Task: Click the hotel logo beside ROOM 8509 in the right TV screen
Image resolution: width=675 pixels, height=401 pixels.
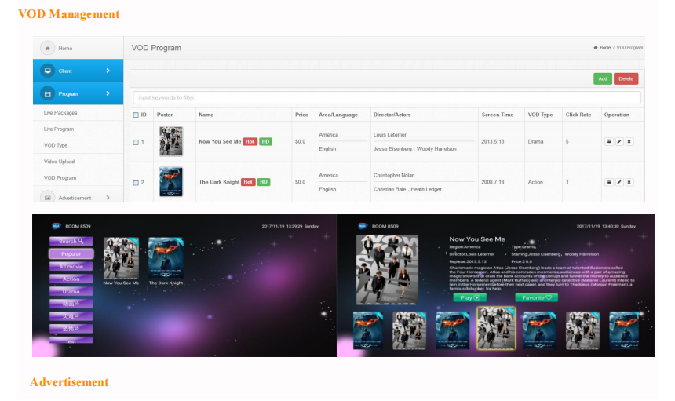Action: (x=363, y=226)
